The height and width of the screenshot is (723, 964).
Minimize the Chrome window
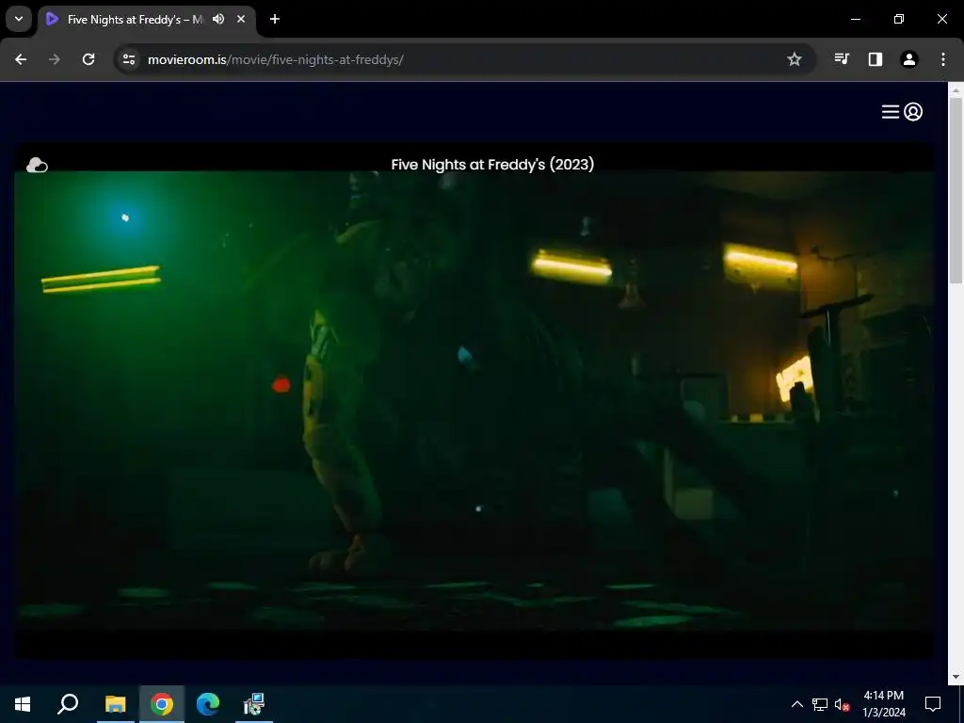(x=855, y=19)
